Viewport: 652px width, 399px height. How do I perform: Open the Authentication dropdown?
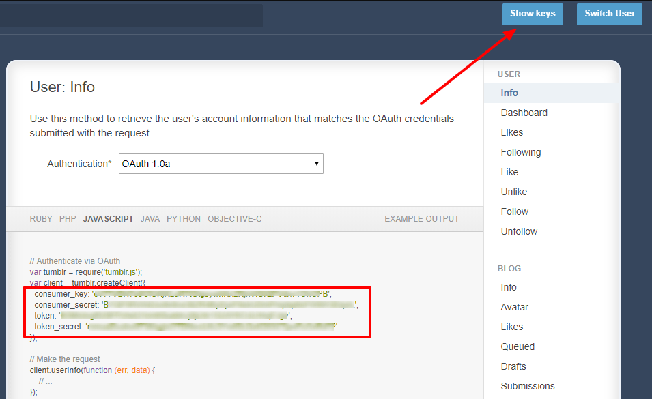click(x=221, y=164)
